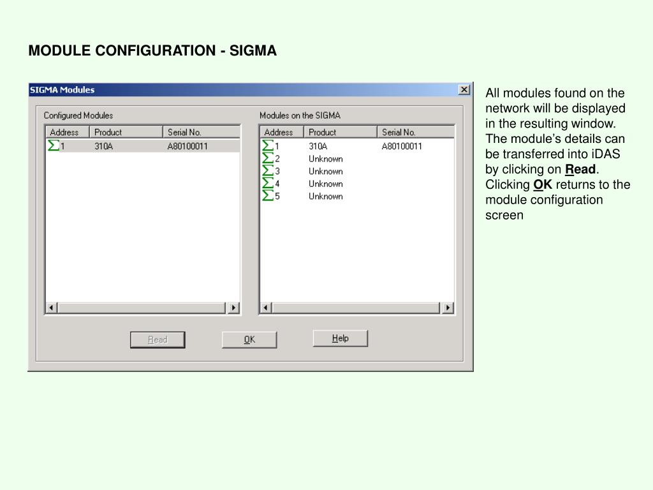
Task: Select 310A product in Modules on the SIGMA
Action: point(318,146)
